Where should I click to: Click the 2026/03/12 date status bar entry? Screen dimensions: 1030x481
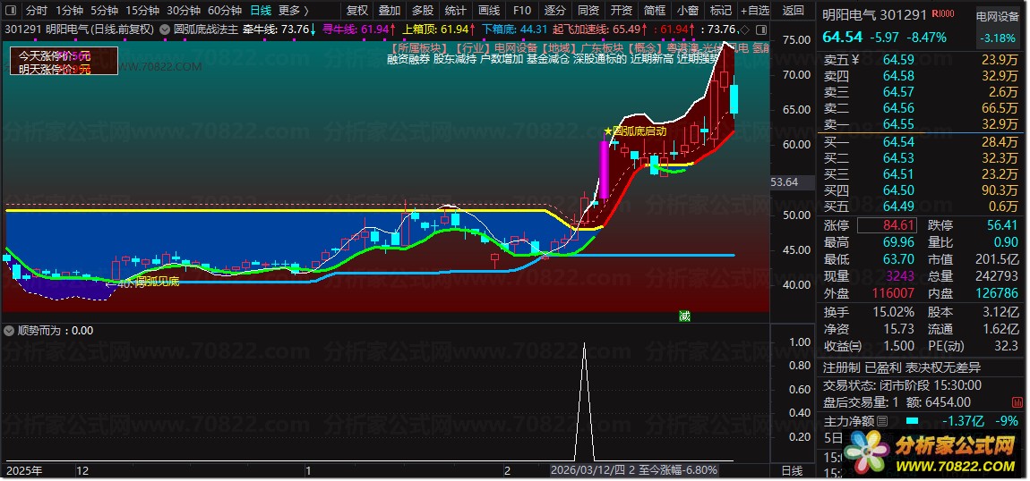pyautogui.click(x=634, y=470)
